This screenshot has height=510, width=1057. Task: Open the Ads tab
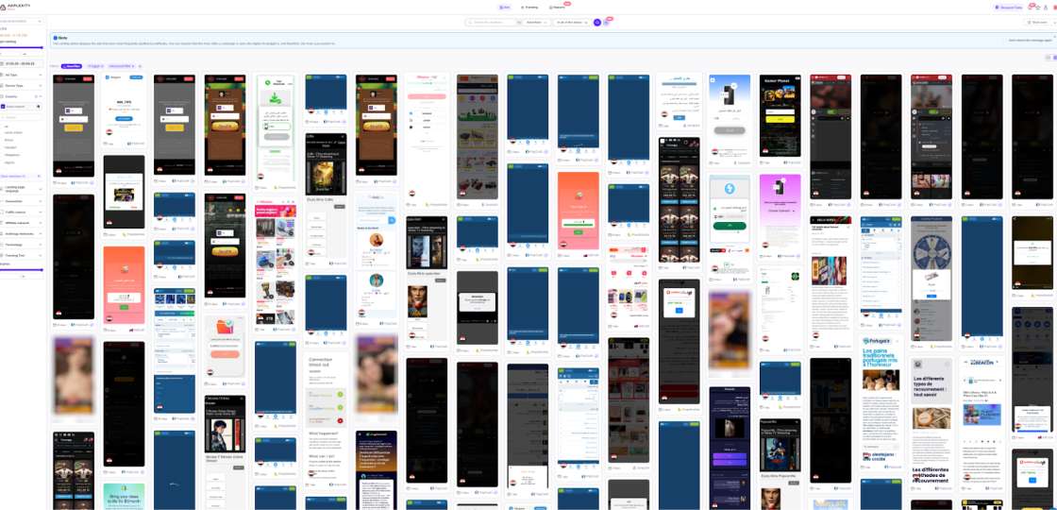505,7
